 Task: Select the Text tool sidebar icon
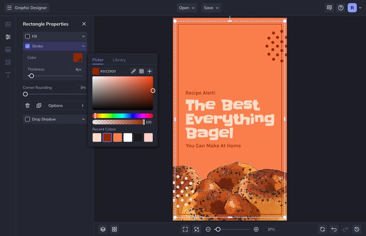tap(8, 75)
